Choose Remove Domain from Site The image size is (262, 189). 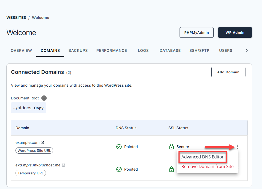pyautogui.click(x=207, y=166)
